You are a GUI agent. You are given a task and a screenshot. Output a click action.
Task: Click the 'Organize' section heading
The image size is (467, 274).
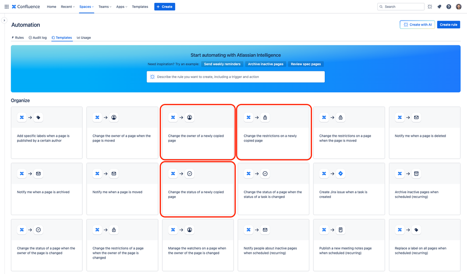pyautogui.click(x=20, y=100)
